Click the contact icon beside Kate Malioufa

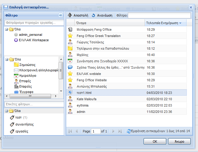tap(70, 99)
